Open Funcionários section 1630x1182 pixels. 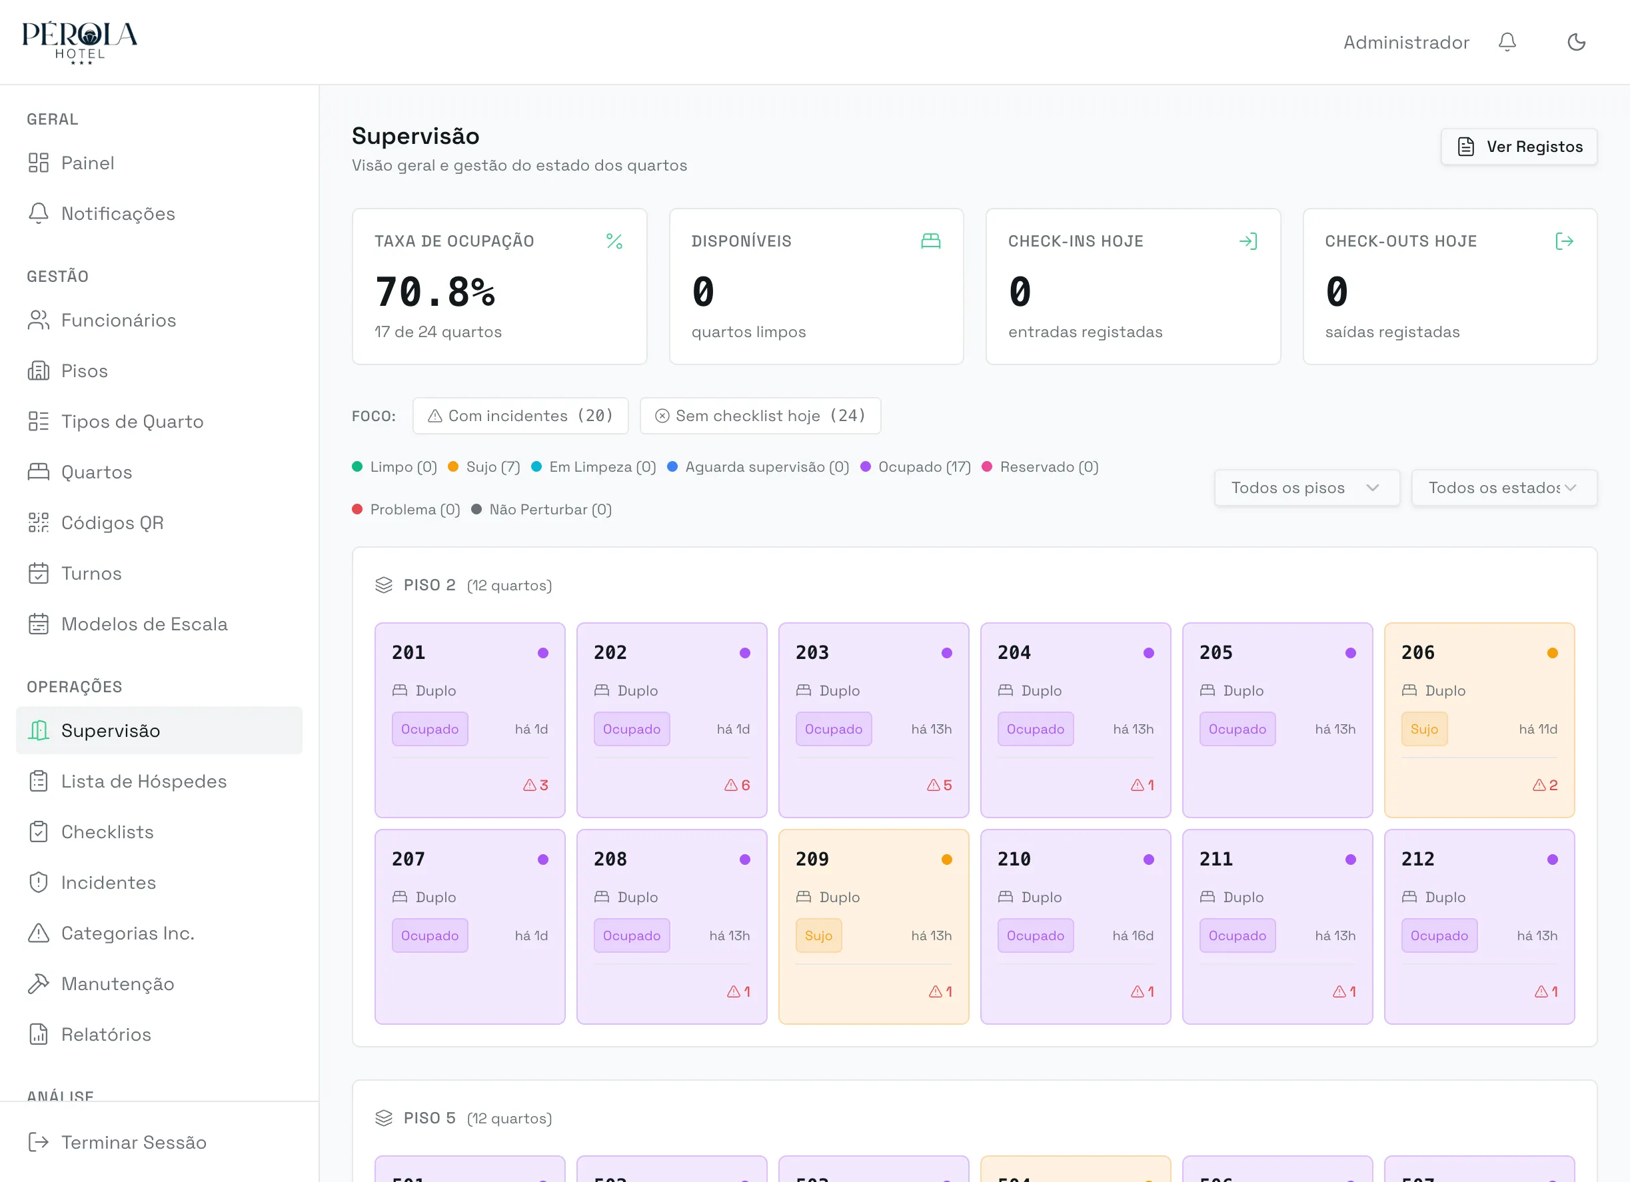[x=159, y=320]
